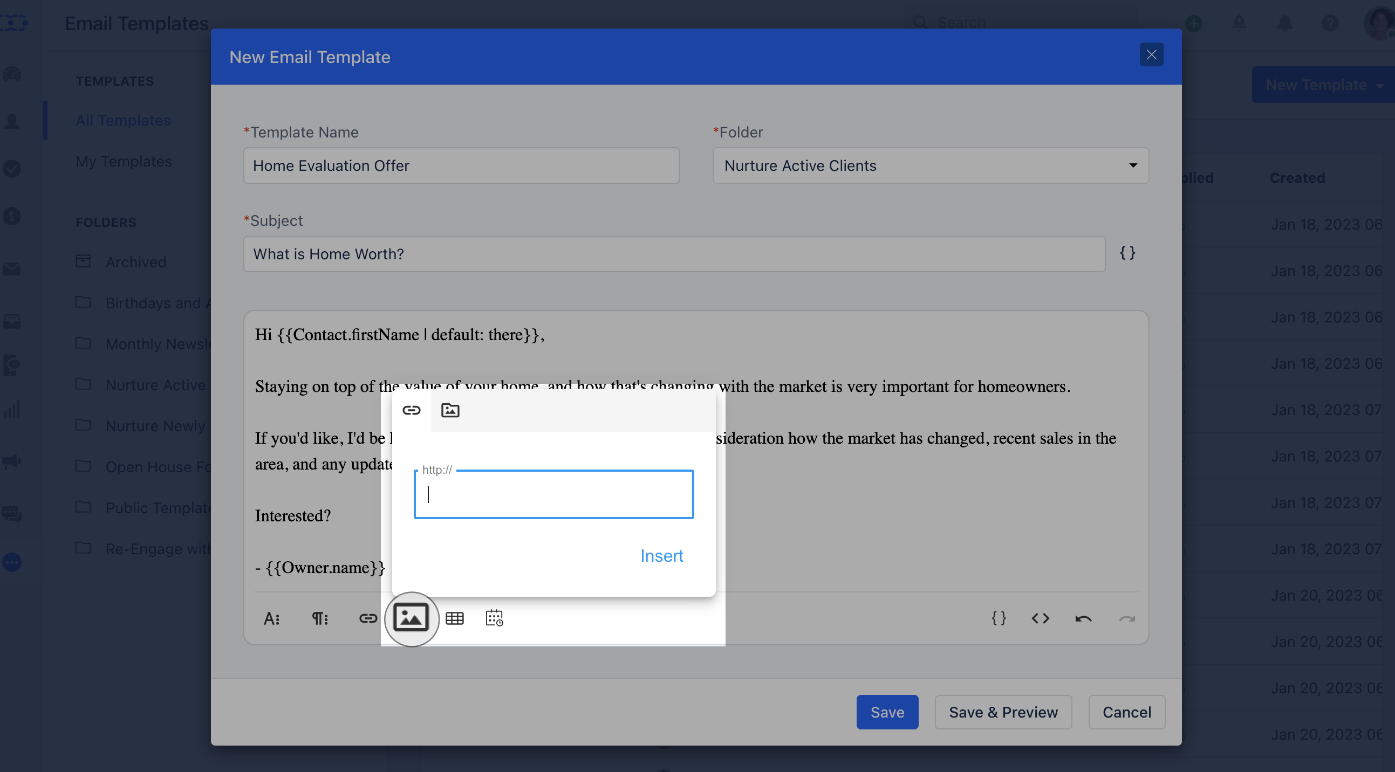Click Insert in the image popup
The width and height of the screenshot is (1395, 772).
[661, 556]
